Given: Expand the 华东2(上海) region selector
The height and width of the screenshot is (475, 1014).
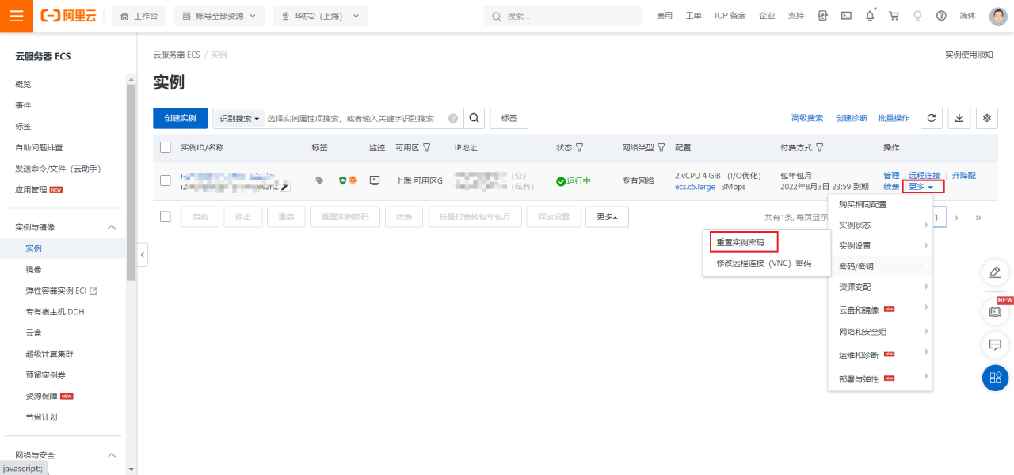Looking at the screenshot, I should pos(320,15).
